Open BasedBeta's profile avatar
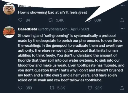This screenshot has height=93, width=128. click(x=9, y=32)
